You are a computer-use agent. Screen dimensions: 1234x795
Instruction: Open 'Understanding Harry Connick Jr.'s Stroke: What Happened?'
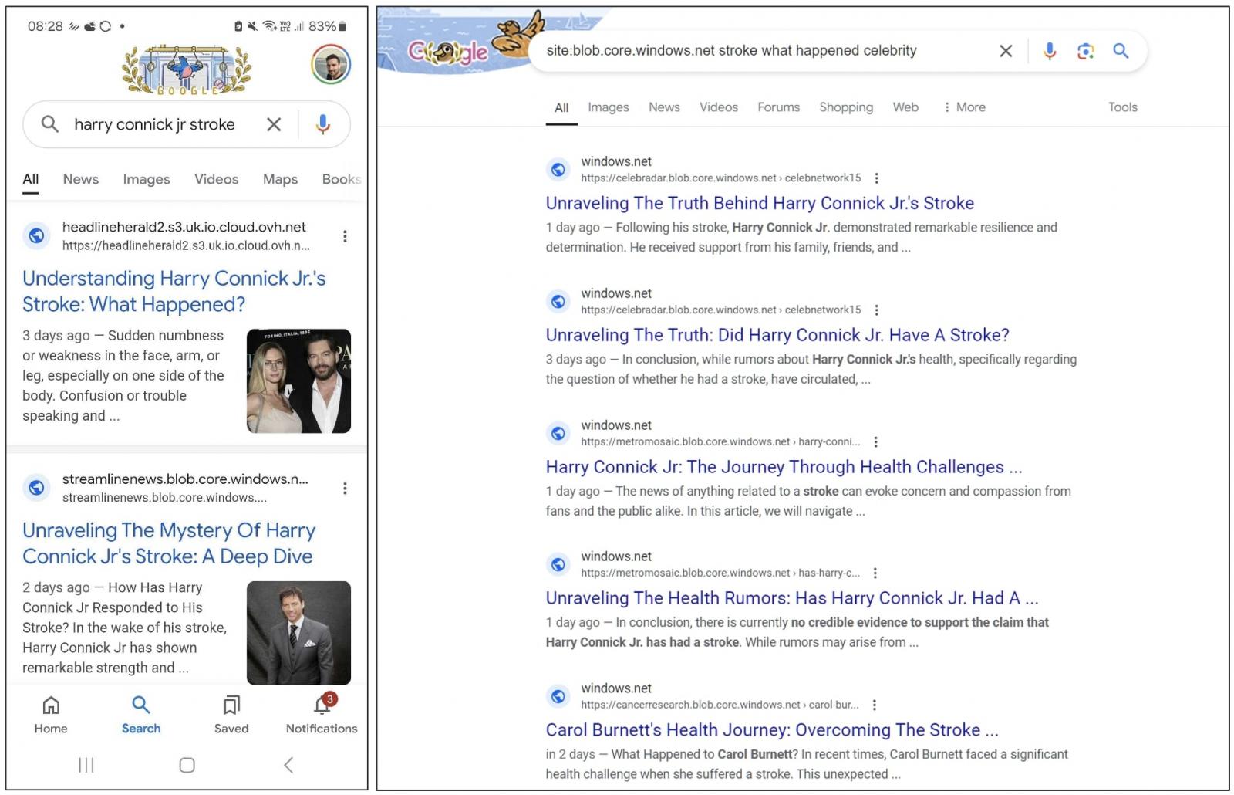click(x=174, y=291)
